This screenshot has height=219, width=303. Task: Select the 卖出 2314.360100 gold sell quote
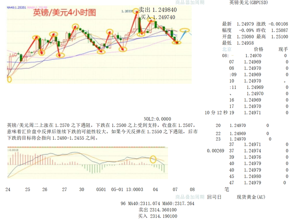pos(158,210)
